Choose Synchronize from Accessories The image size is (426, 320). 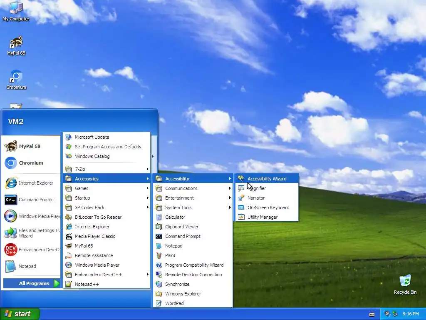193,284
